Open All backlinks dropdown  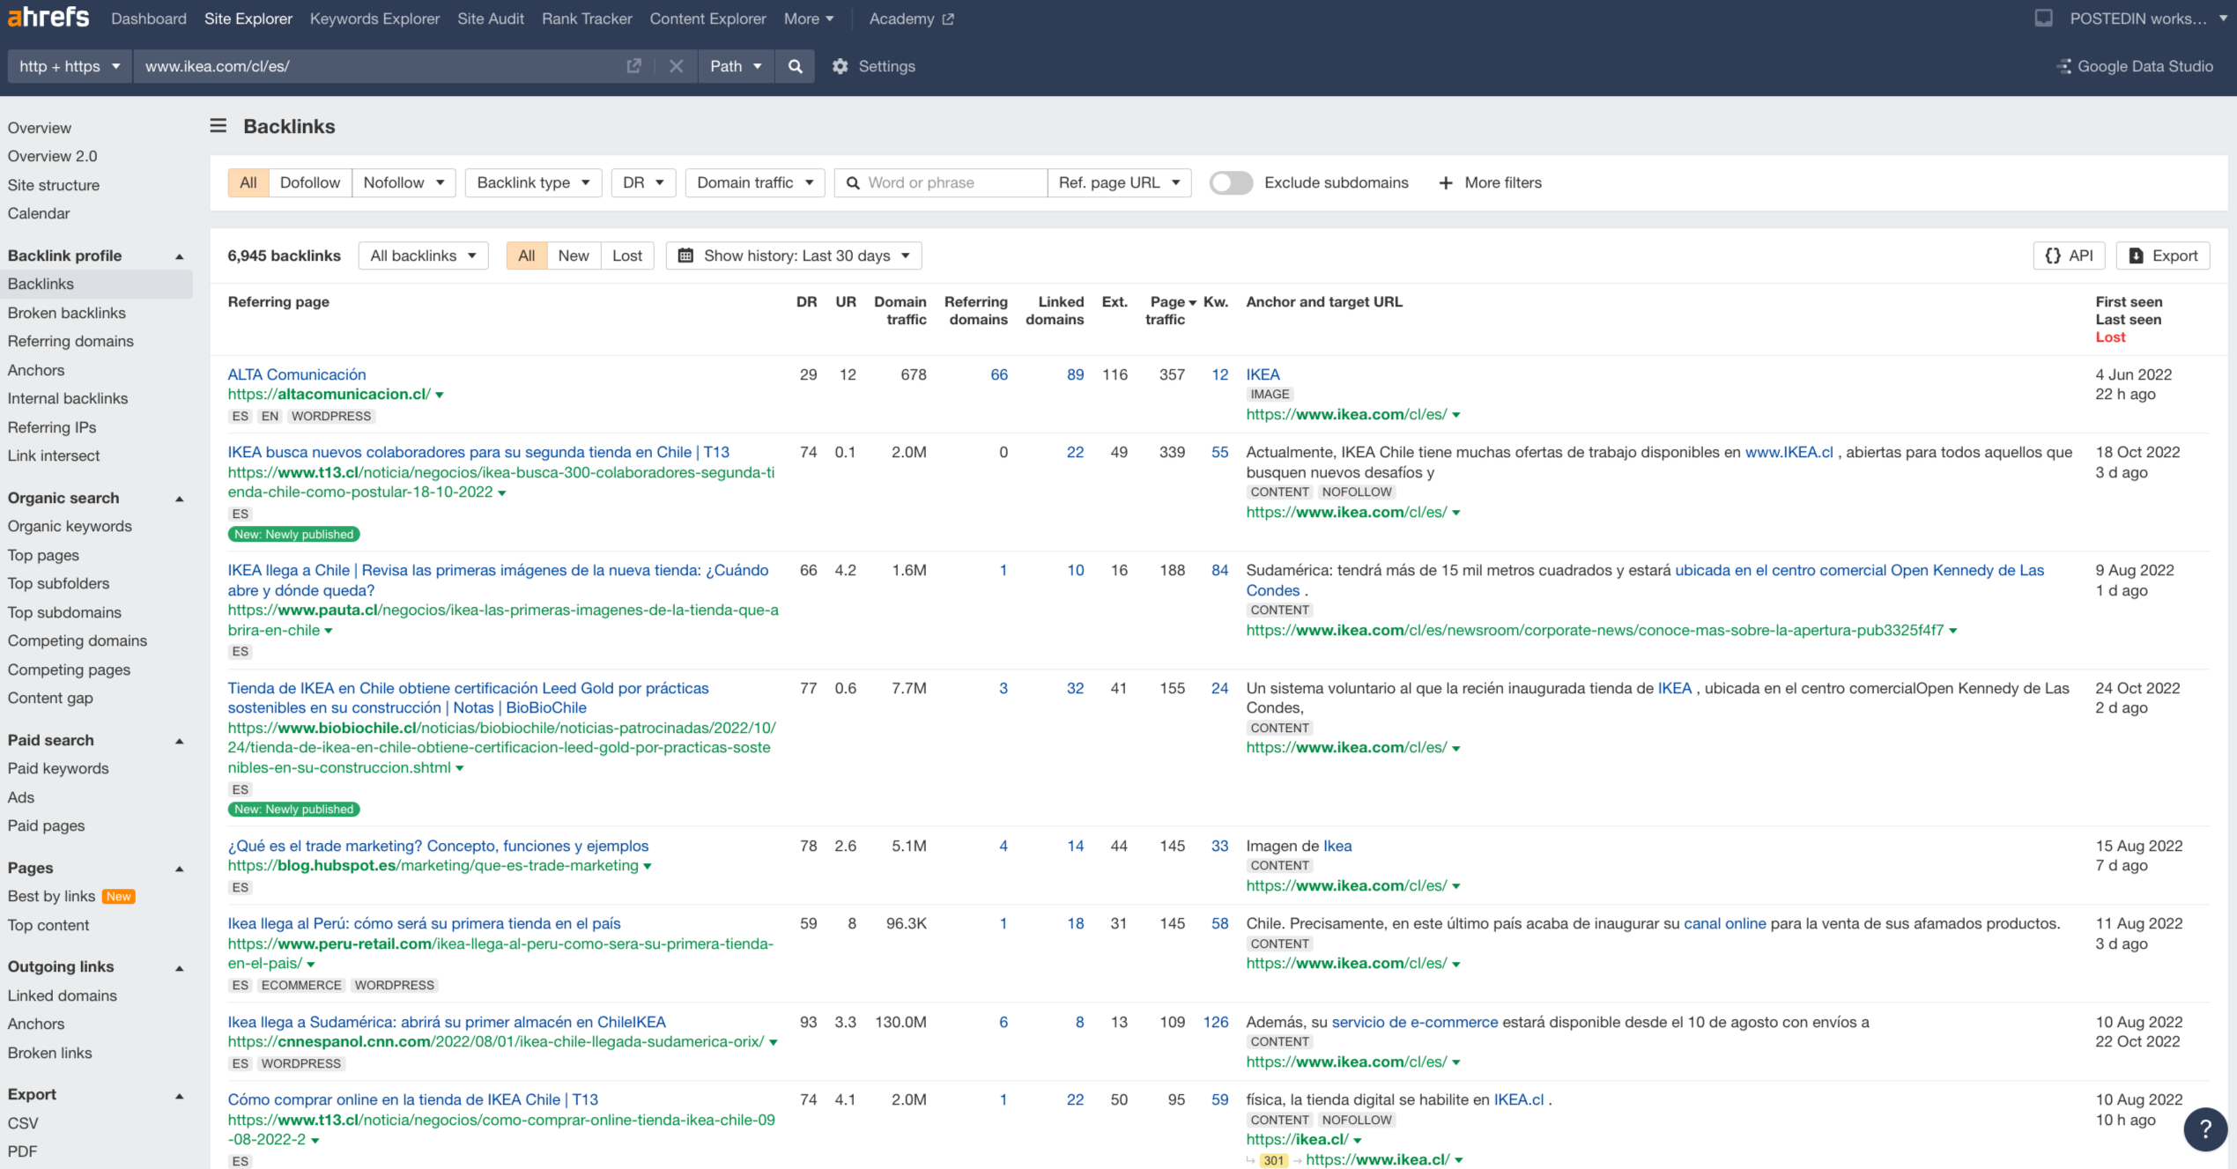(423, 255)
